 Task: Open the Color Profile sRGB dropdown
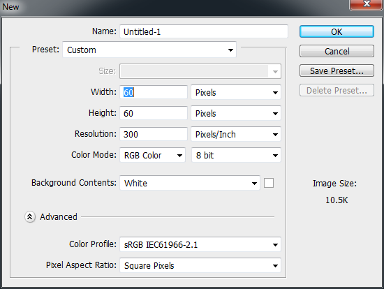(200, 244)
